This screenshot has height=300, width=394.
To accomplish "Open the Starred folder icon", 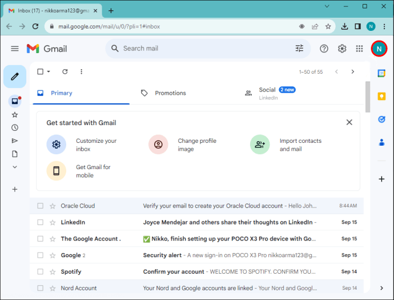I will point(15,115).
